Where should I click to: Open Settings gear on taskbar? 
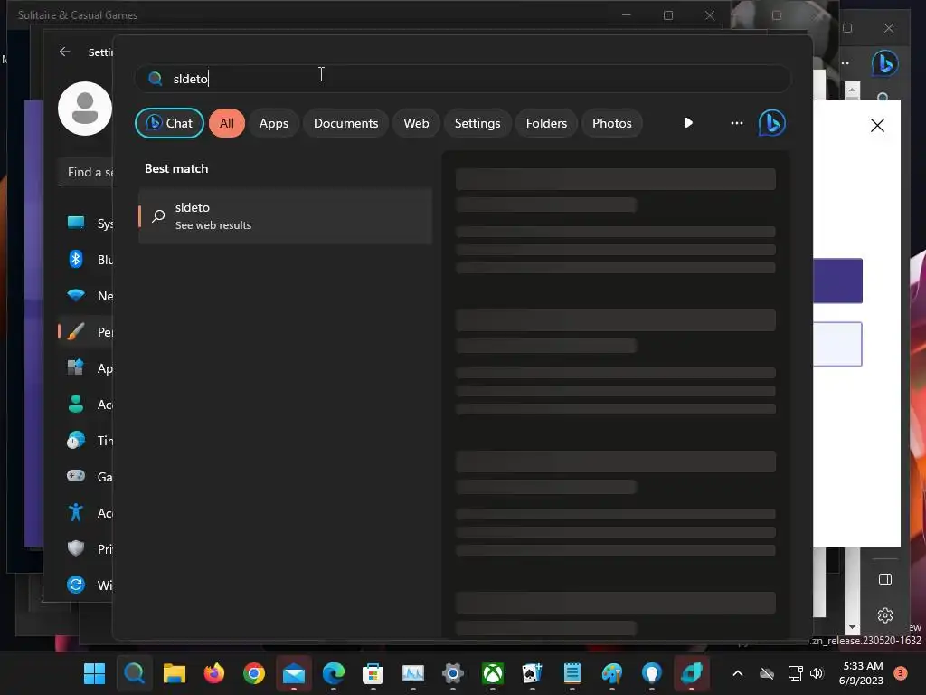point(453,673)
